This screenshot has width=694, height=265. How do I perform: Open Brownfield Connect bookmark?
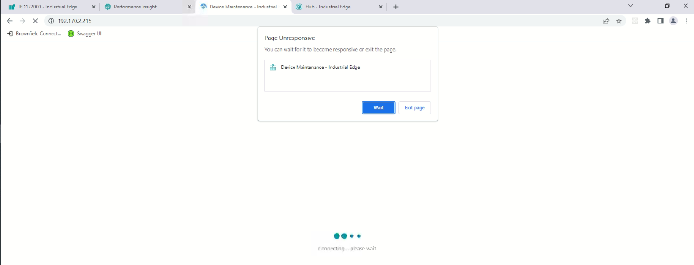[34, 34]
